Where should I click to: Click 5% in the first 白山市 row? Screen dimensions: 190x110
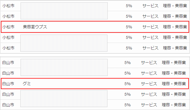click(127, 63)
